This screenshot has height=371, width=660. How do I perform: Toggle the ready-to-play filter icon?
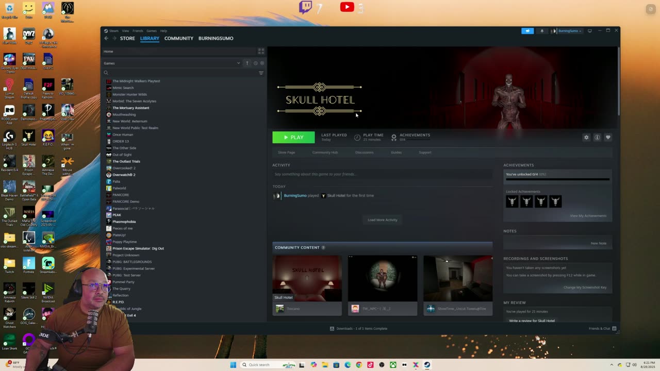262,63
